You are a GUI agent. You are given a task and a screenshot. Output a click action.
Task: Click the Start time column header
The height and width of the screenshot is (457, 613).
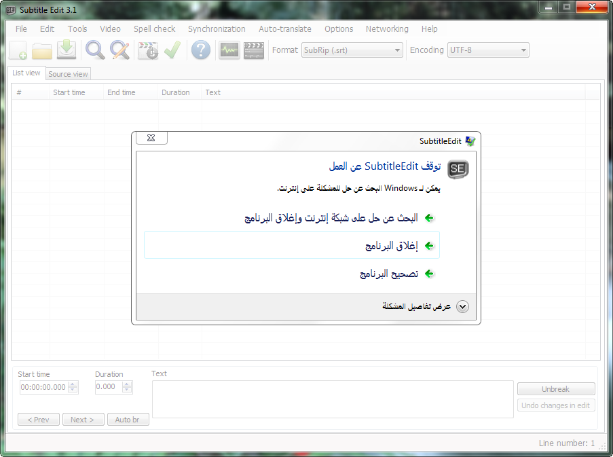click(x=76, y=92)
